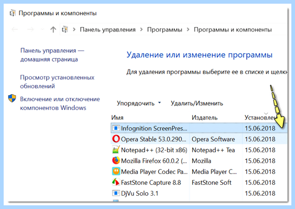This screenshot has width=295, height=209.
Task: Open Панель управления — домашняя страница link
Action: [52, 55]
